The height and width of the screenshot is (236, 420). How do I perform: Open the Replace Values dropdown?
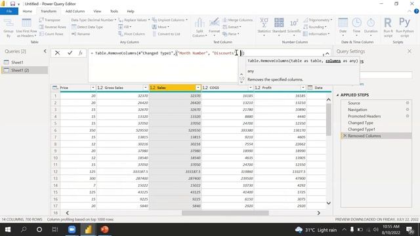[x=134, y=20]
